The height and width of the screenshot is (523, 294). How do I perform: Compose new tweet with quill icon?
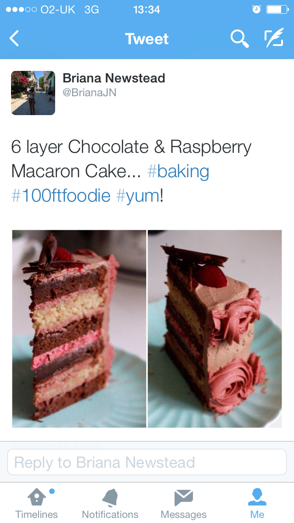(274, 37)
